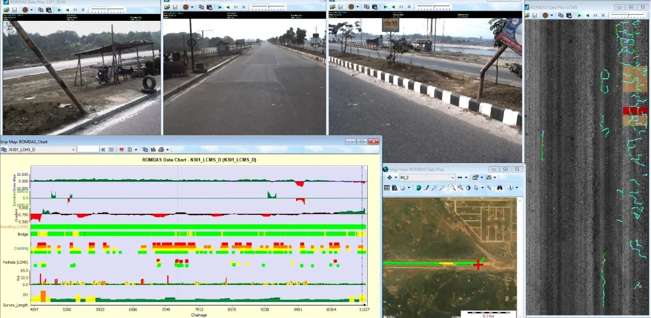Save data in LEFT_ROW window
Viewport: 651px width, 318px height.
[x=15, y=10]
